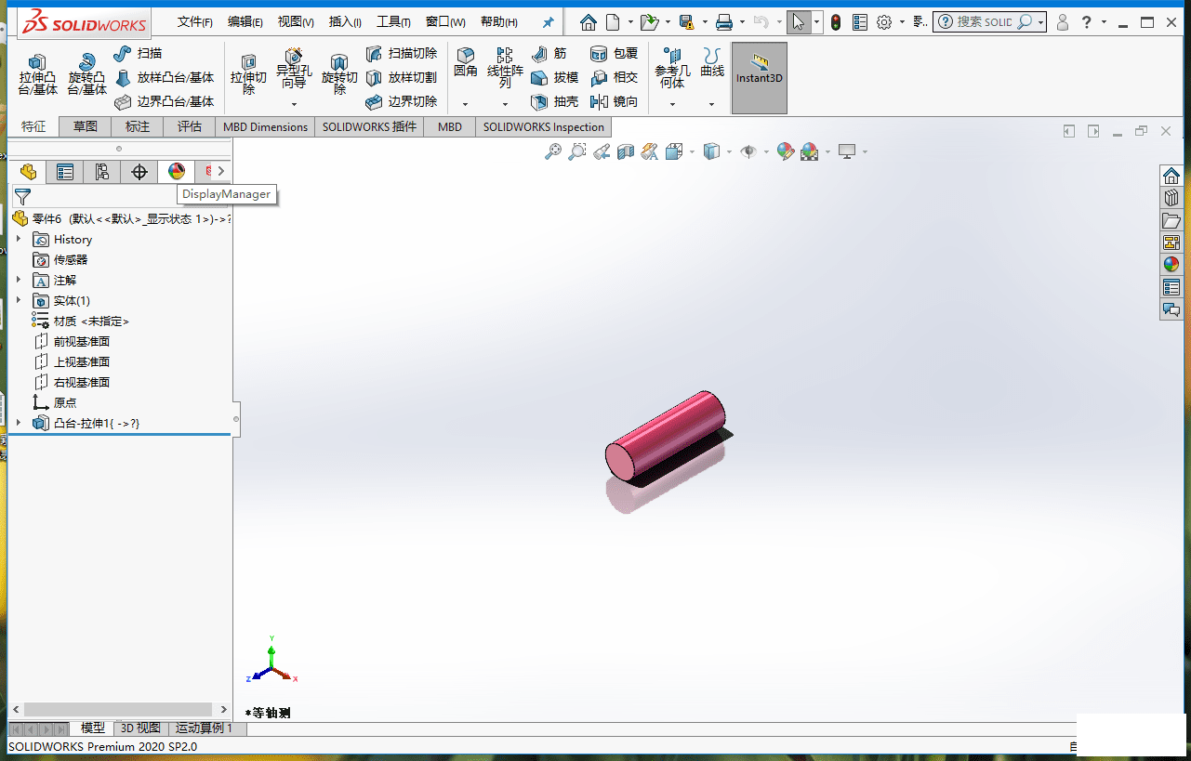Open the DisplayManager tab icon

(x=176, y=172)
